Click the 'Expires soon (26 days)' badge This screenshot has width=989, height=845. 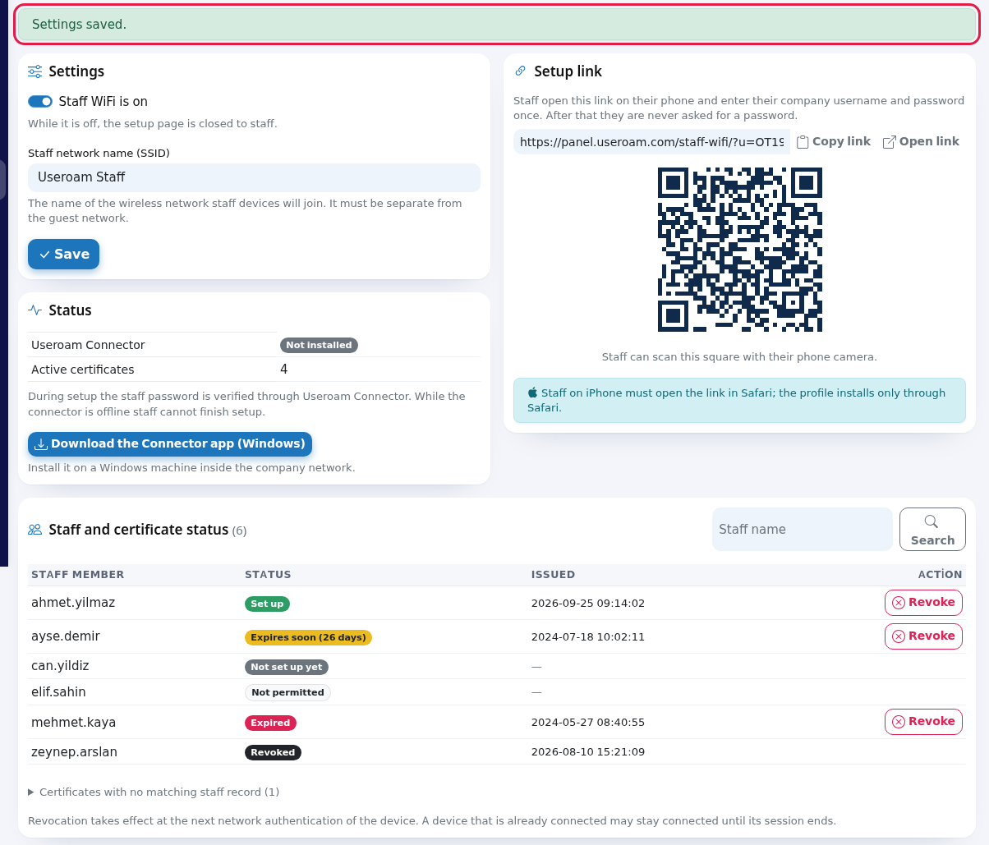[x=308, y=637]
